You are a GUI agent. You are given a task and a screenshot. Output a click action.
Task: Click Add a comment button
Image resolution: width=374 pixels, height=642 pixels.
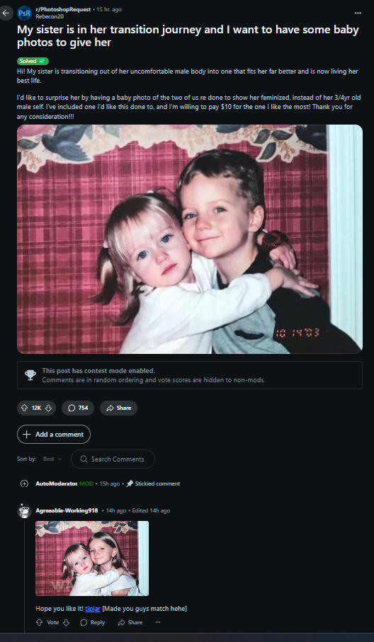54,435
